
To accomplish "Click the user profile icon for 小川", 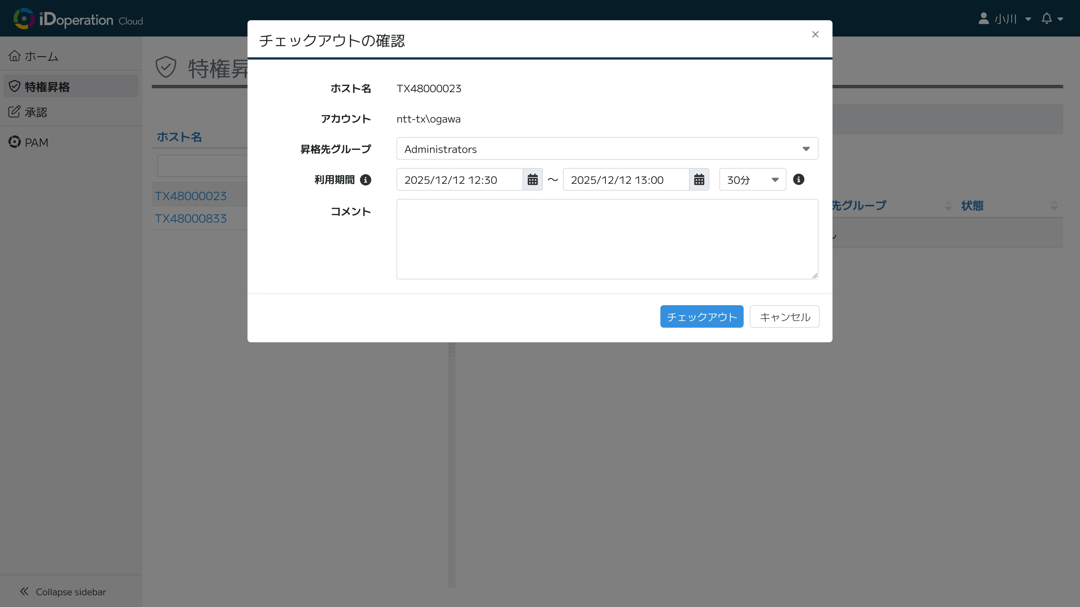I will tap(983, 19).
